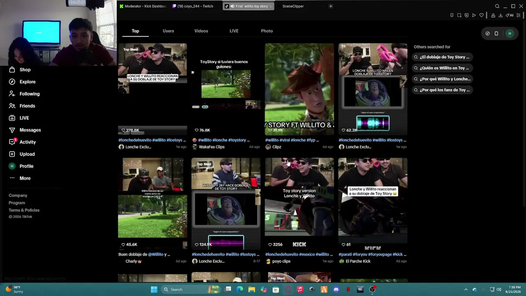526x296 pixels.
Task: Open 'Willito y Jay hace doblaje' video
Action: click(x=226, y=203)
